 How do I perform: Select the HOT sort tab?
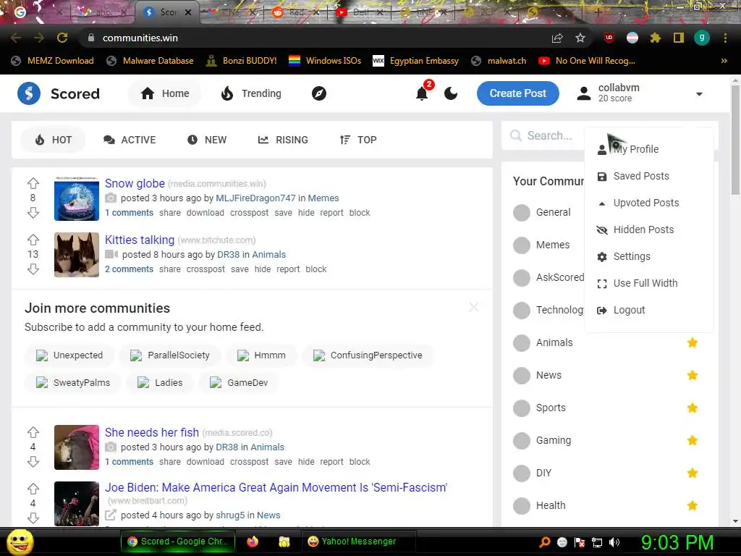54,140
